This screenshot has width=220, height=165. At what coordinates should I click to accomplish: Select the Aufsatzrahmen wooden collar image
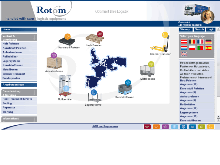pos(54,63)
